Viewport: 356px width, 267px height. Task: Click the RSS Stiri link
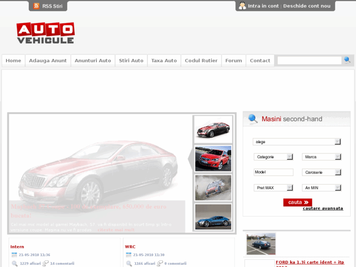tap(52, 6)
